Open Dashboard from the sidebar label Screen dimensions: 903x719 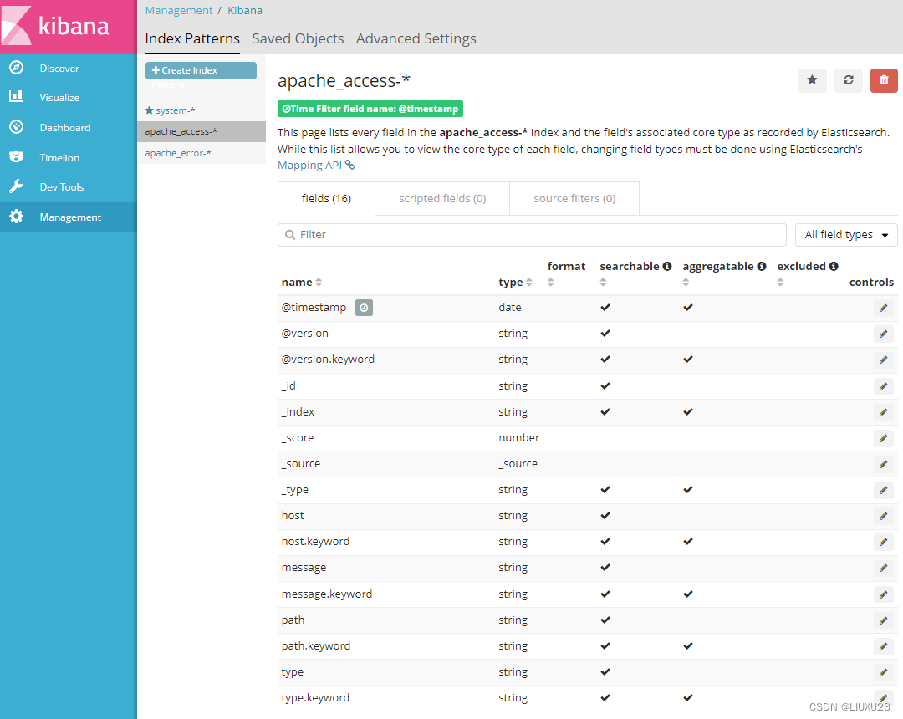coord(65,127)
